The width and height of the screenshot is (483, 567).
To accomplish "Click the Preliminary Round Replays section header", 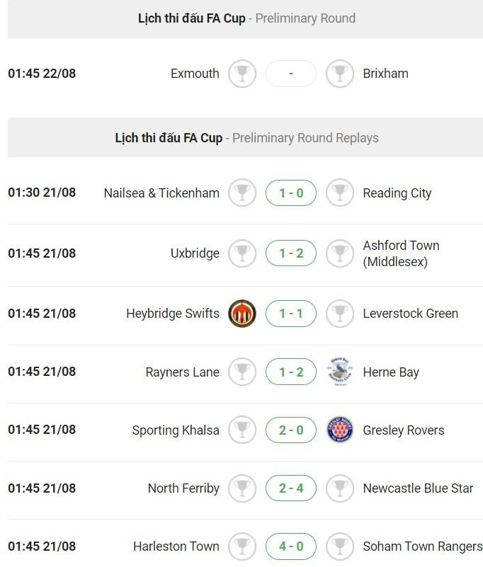I will coord(246,138).
